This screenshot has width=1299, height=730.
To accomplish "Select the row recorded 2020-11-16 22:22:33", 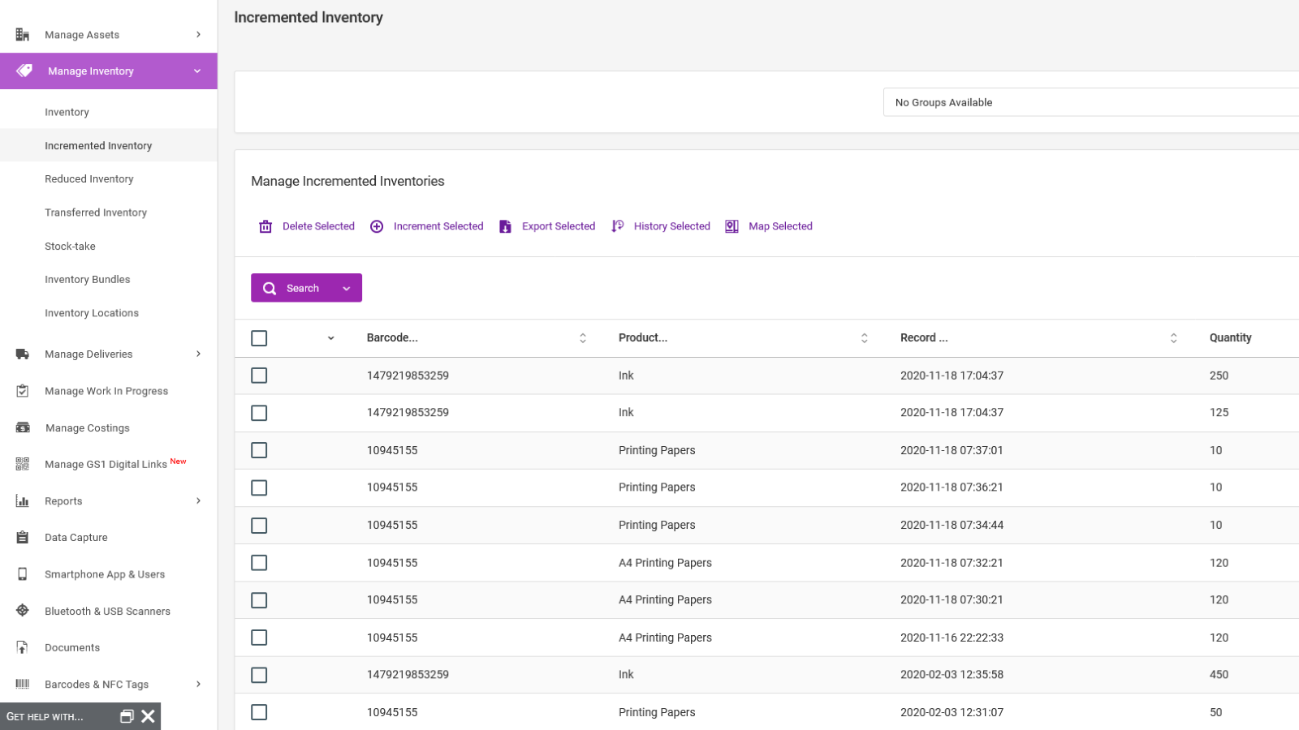I will pyautogui.click(x=259, y=638).
